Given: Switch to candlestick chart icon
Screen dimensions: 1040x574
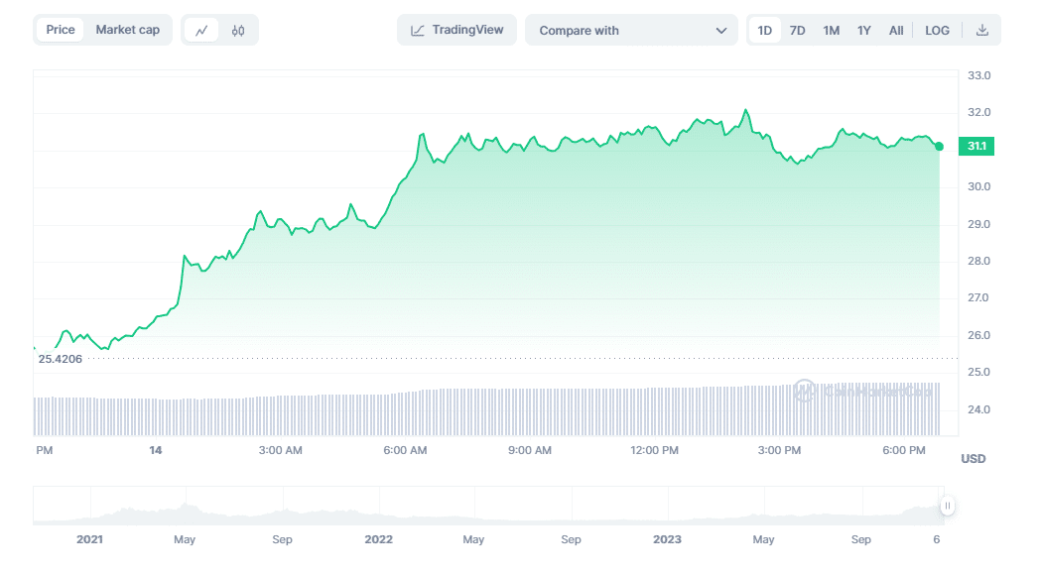Looking at the screenshot, I should tap(238, 30).
